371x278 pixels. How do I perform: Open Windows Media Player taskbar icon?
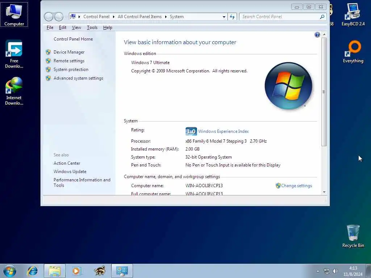coord(77,271)
